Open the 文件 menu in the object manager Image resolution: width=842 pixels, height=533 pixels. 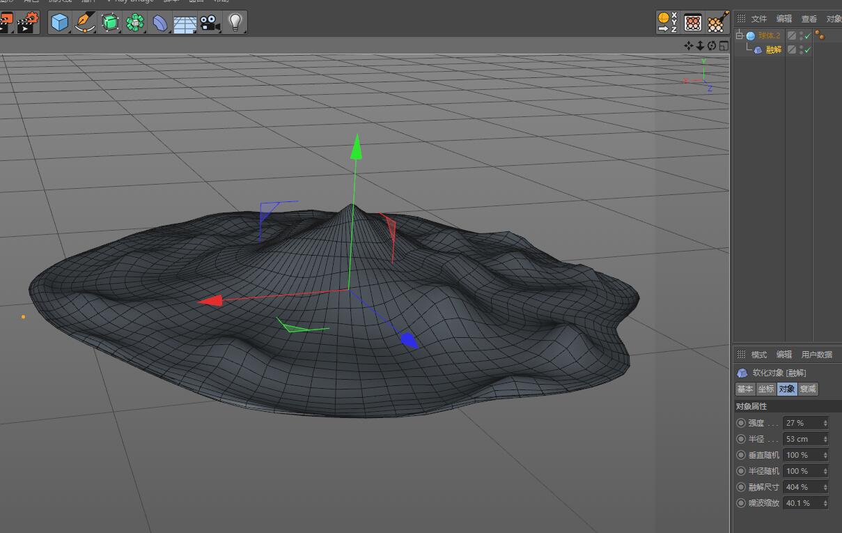pos(758,19)
